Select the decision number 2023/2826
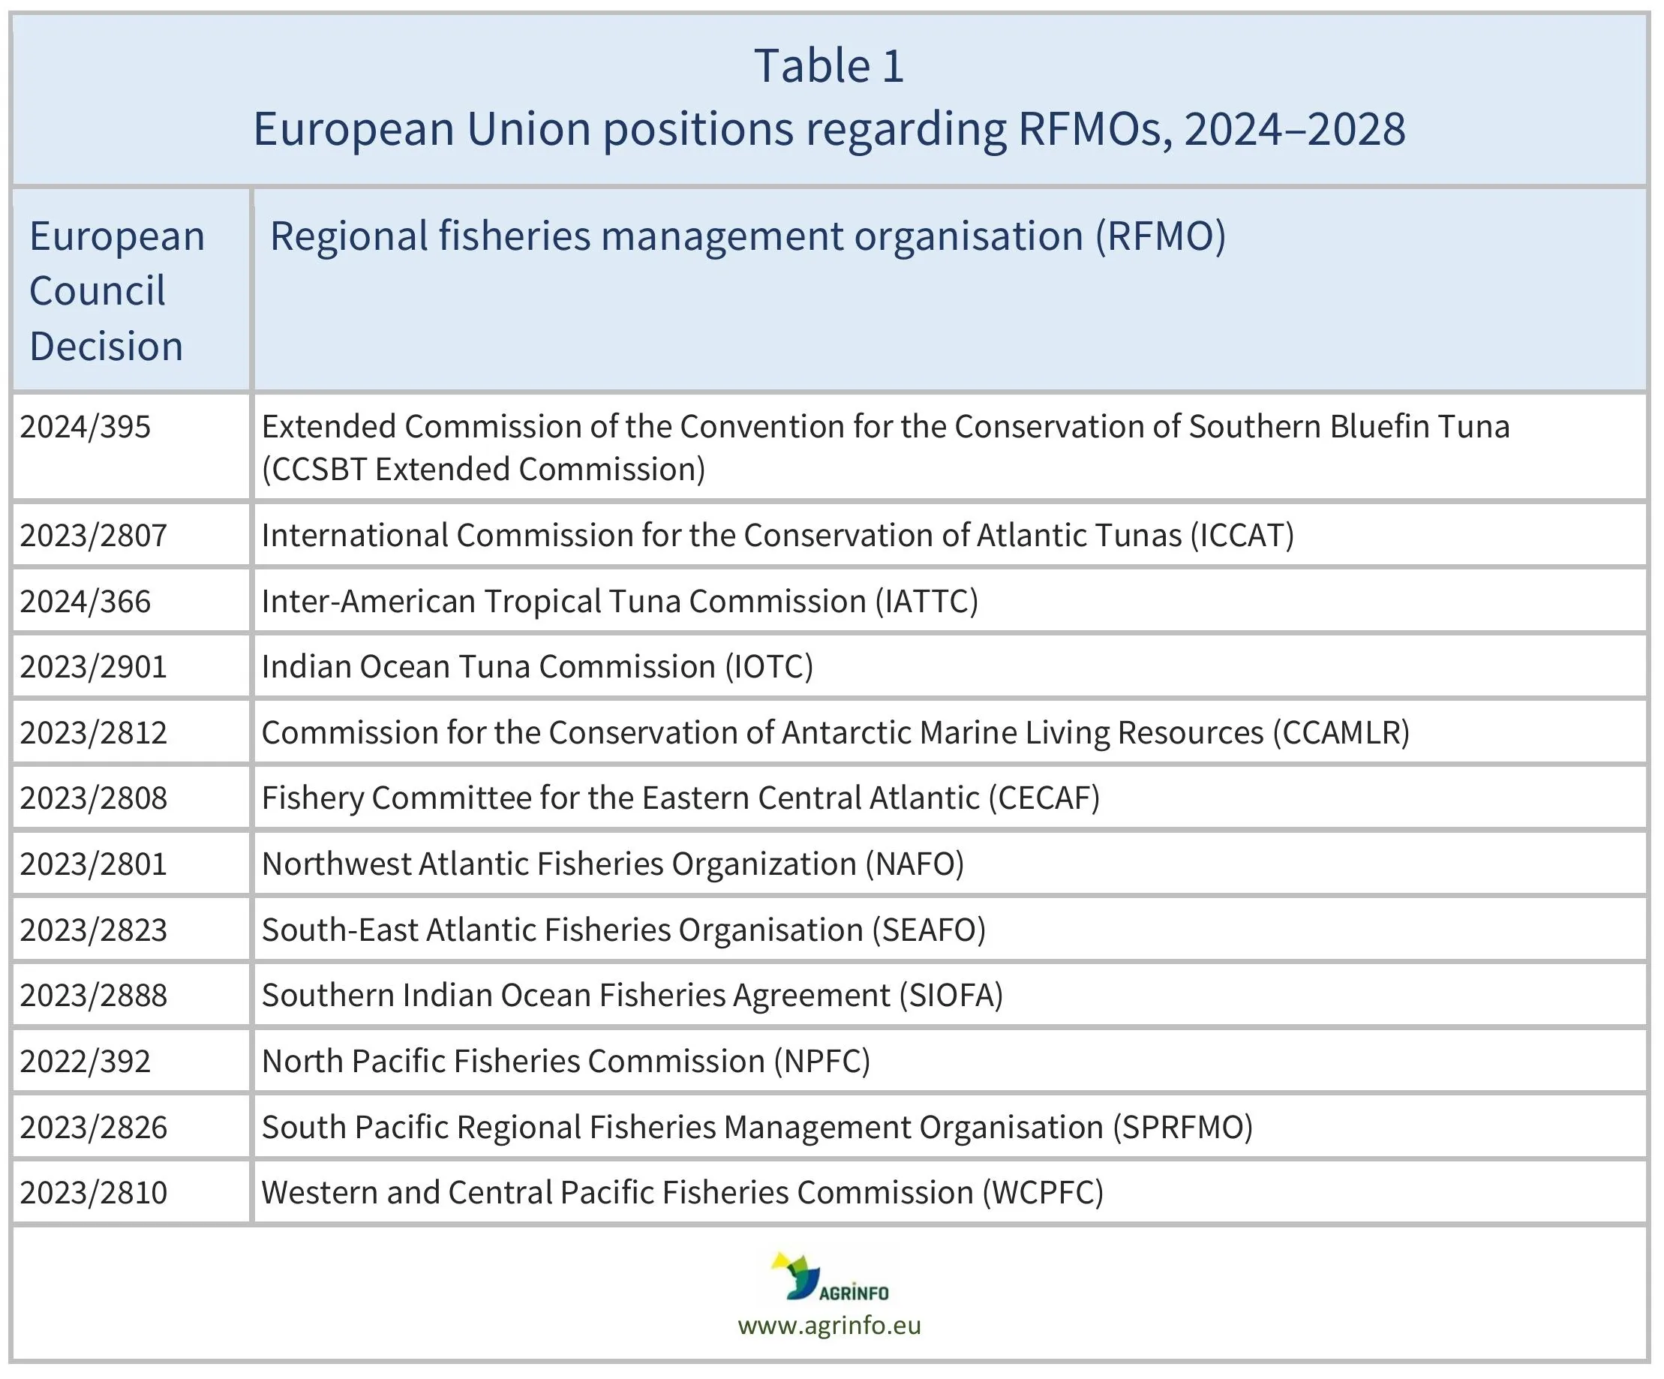This screenshot has height=1379, width=1664. (94, 1127)
